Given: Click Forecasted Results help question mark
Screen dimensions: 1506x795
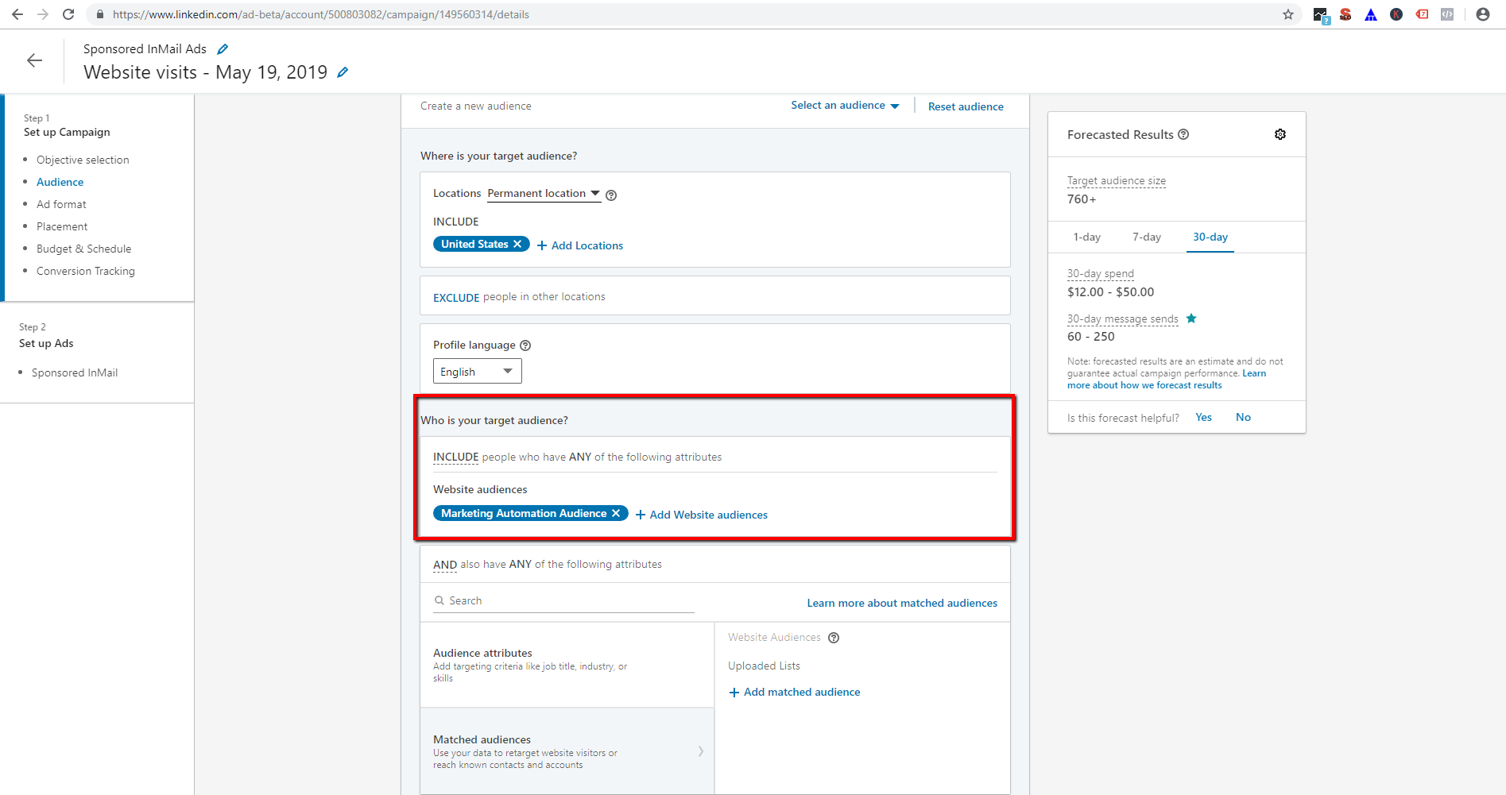Looking at the screenshot, I should [1183, 134].
